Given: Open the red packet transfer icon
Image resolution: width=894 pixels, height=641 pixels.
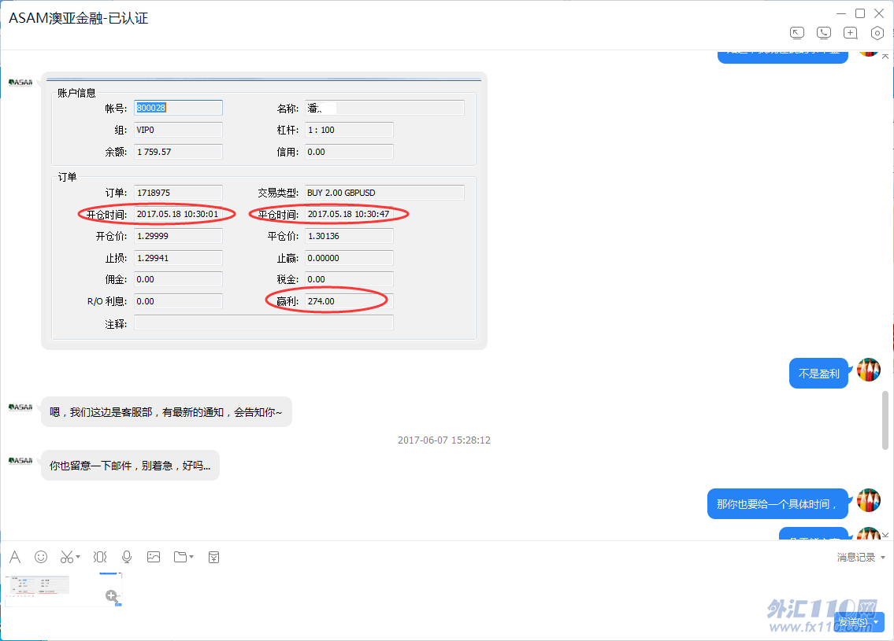Looking at the screenshot, I should point(213,557).
